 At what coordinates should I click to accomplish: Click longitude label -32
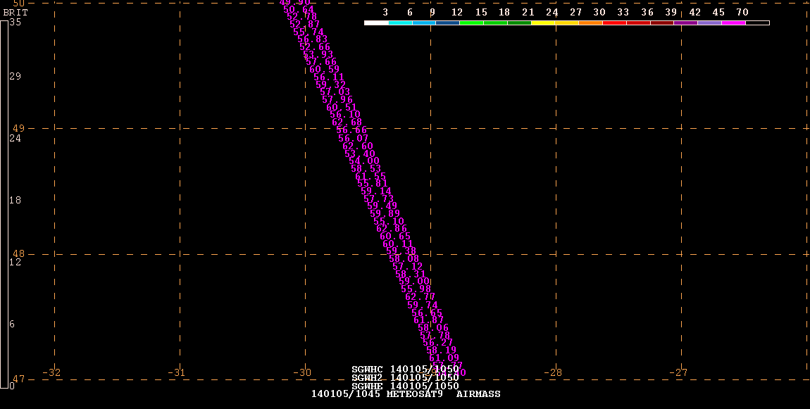click(x=51, y=372)
